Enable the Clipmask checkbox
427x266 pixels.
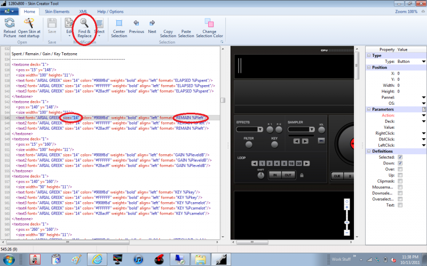pos(400,181)
